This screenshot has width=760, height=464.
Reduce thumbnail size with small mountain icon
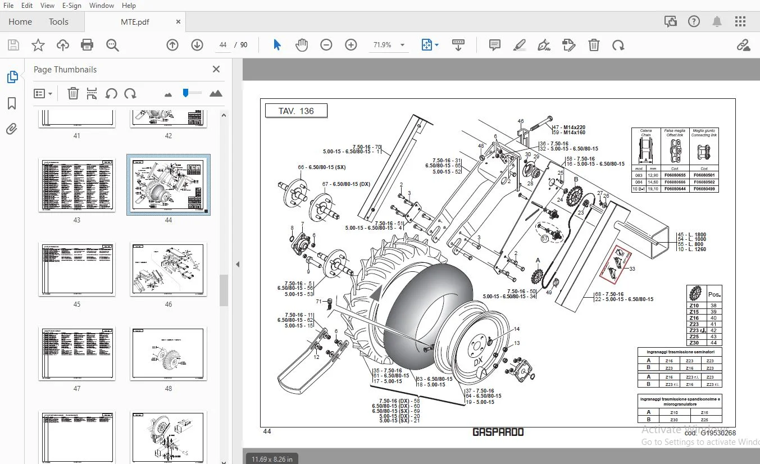[x=168, y=94]
